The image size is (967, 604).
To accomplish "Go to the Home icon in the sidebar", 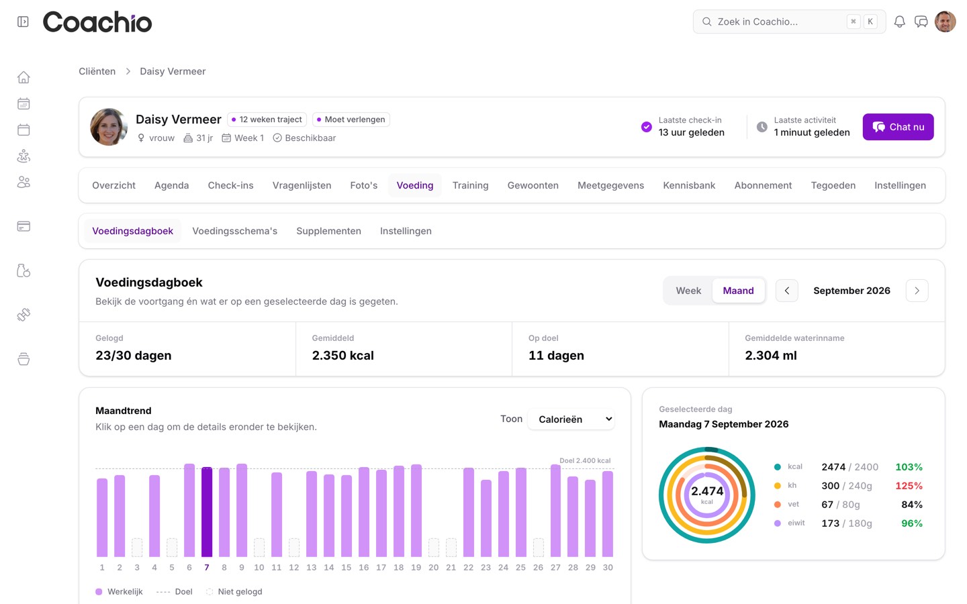I will (24, 77).
